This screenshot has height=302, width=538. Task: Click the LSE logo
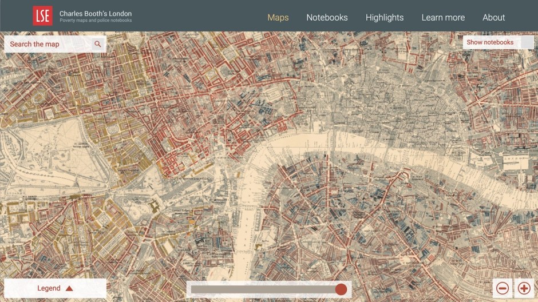(x=42, y=16)
